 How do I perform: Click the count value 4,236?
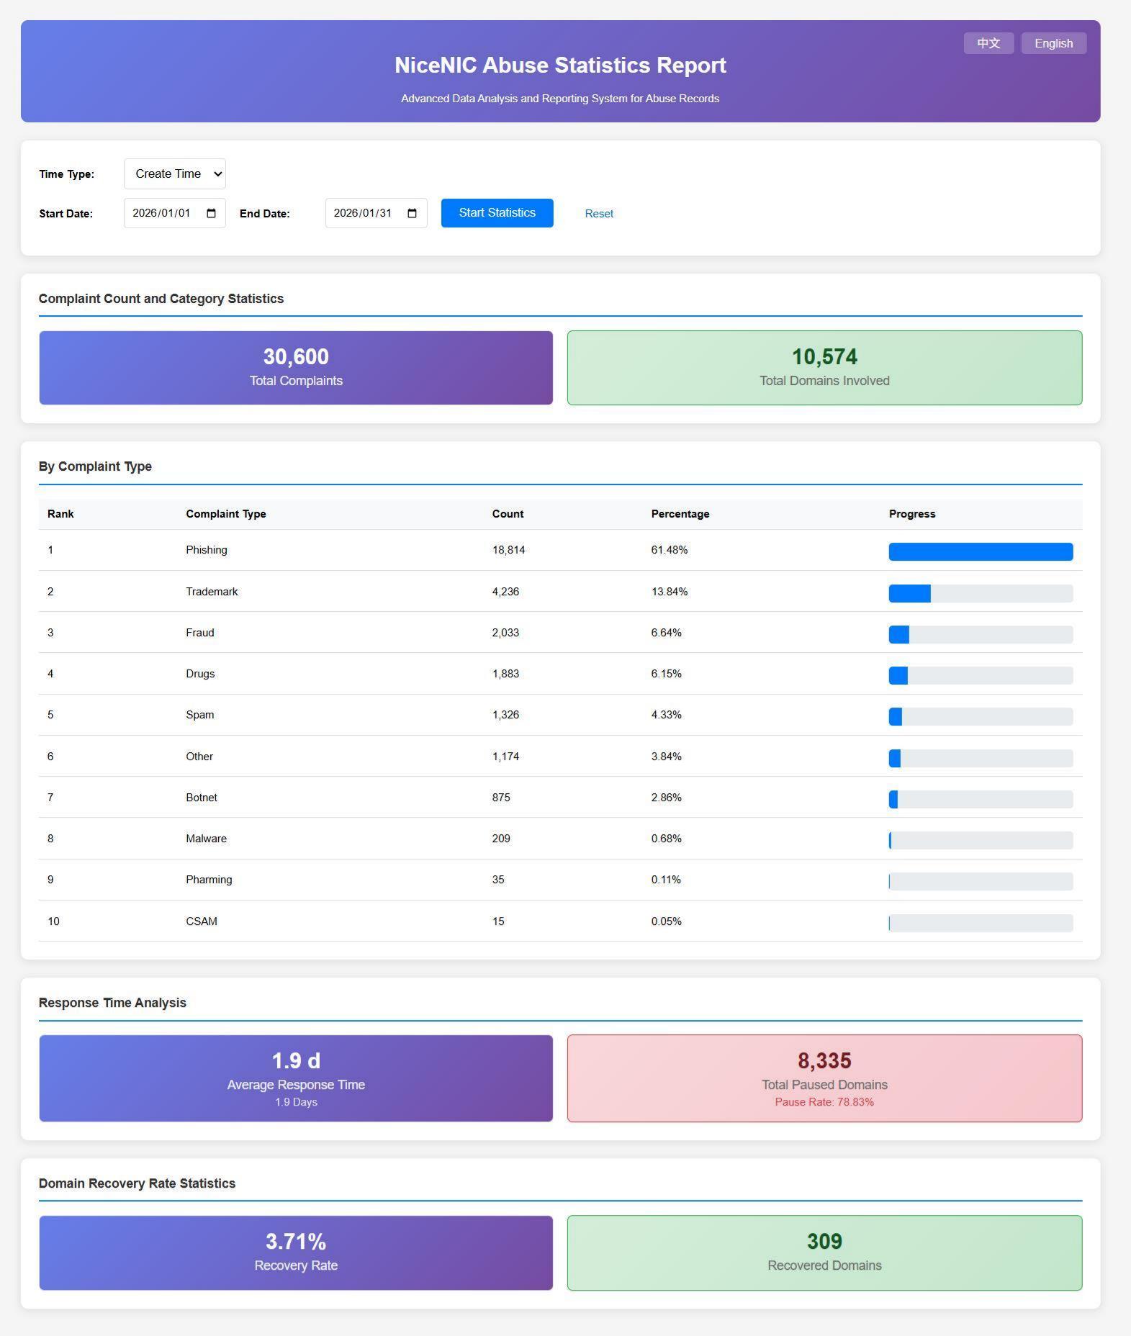(505, 592)
